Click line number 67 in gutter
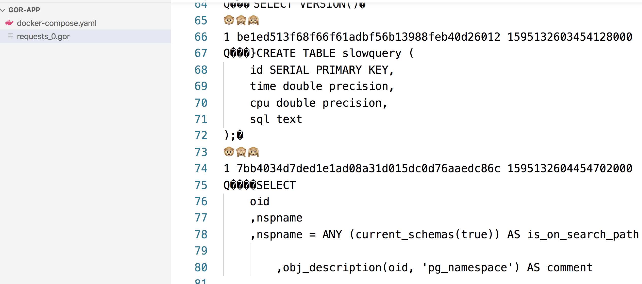The image size is (642, 284). pos(201,53)
